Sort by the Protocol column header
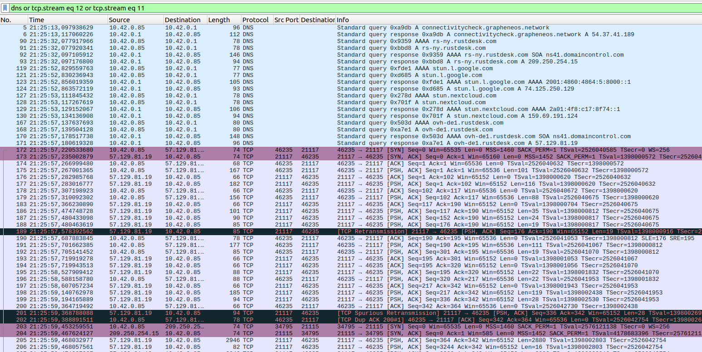702x352 pixels. (256, 20)
